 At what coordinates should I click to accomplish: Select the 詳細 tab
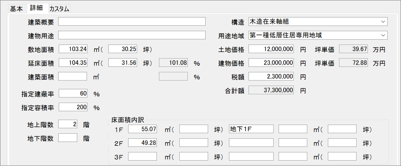(x=37, y=8)
